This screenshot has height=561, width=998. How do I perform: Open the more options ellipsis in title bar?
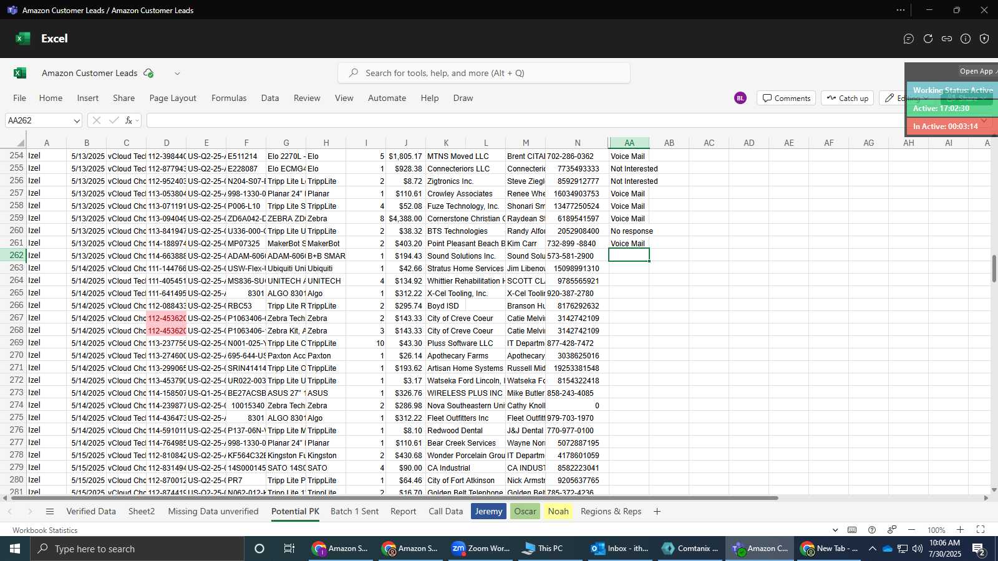(901, 10)
